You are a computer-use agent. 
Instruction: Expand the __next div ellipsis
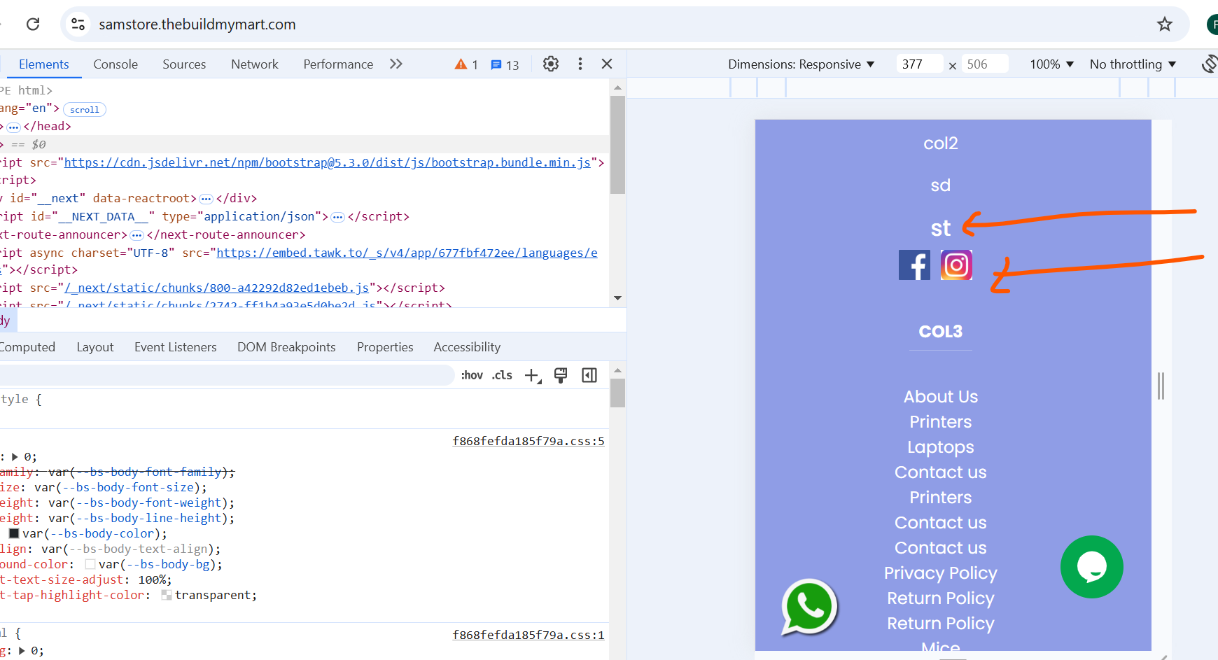[206, 199]
